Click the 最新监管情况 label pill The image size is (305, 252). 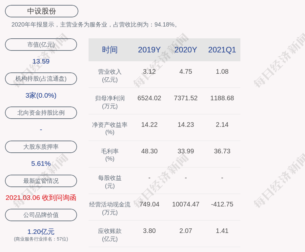41,181
